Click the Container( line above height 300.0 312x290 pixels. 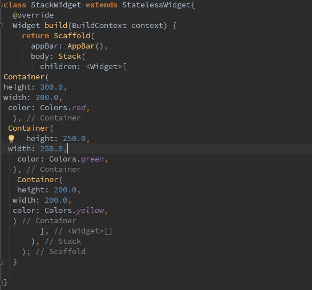click(26, 77)
